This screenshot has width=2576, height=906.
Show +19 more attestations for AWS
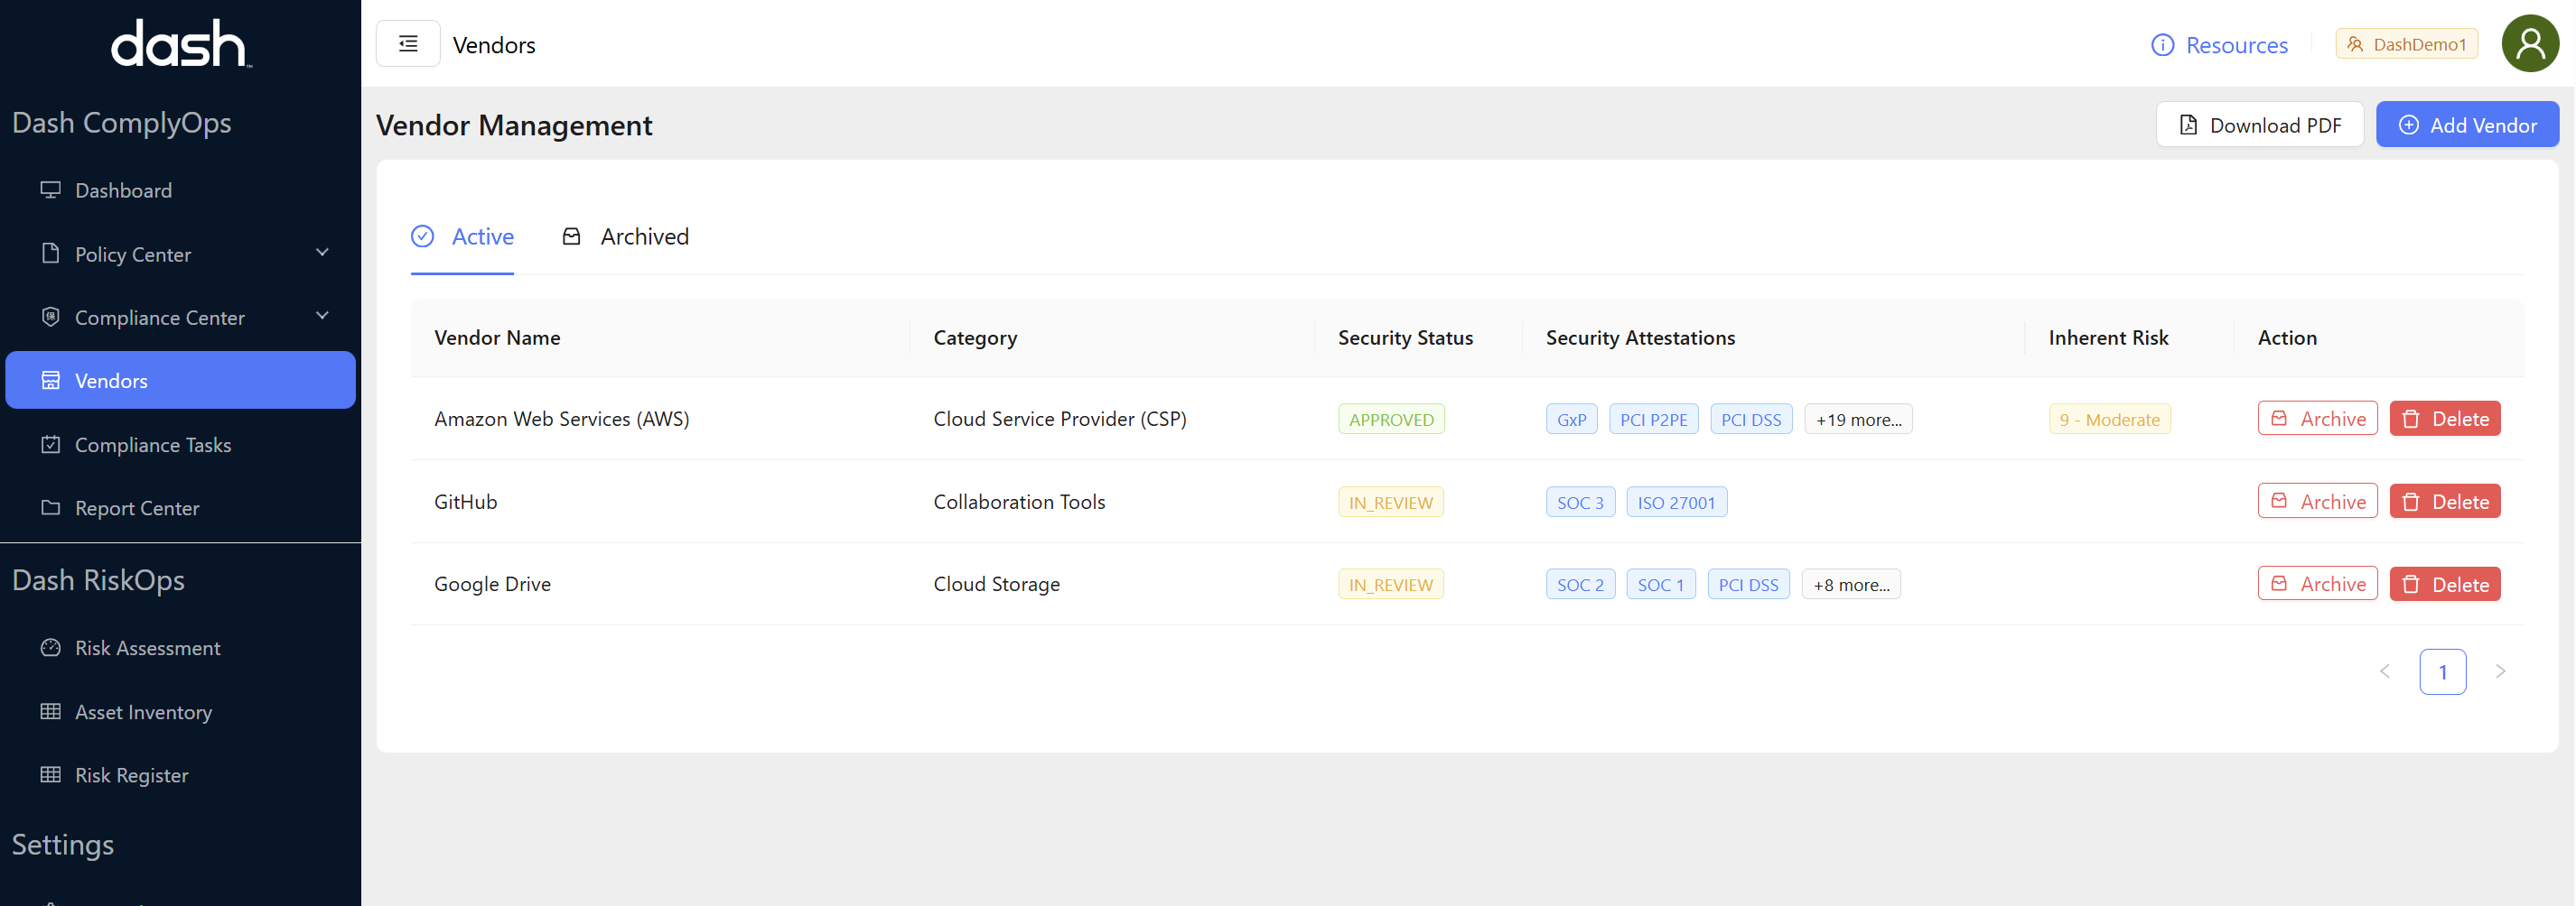coord(1858,420)
